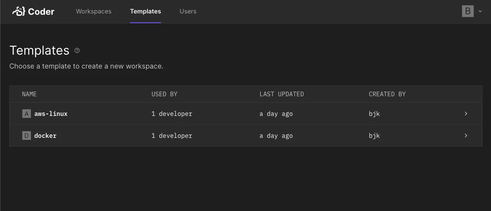Click the 'B' user avatar
The height and width of the screenshot is (211, 491).
[467, 11]
